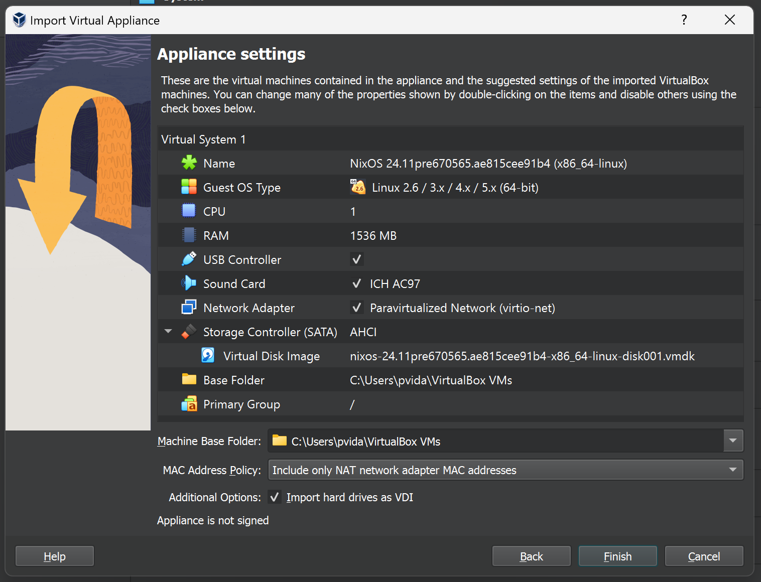This screenshot has width=761, height=582.
Task: Close the Import Virtual Appliance dialog
Action: [x=730, y=20]
